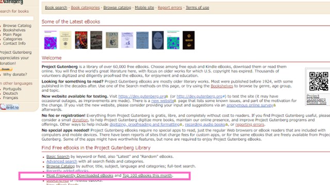Open recording audio books link
Screen dimensions: 330x185
point(205,124)
